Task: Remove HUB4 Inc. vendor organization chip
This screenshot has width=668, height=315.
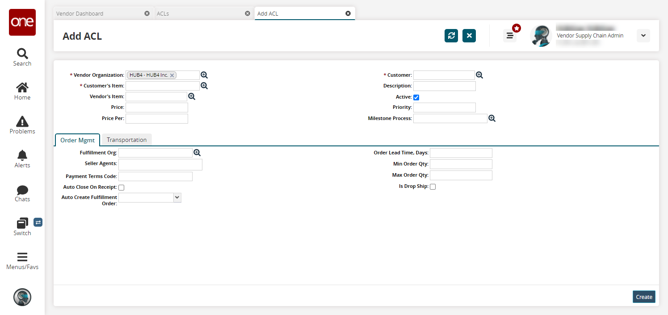Action: [x=172, y=75]
